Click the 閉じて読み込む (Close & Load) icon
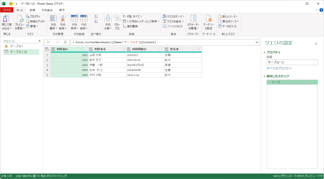The height and width of the screenshot is (179, 324). click(6, 19)
